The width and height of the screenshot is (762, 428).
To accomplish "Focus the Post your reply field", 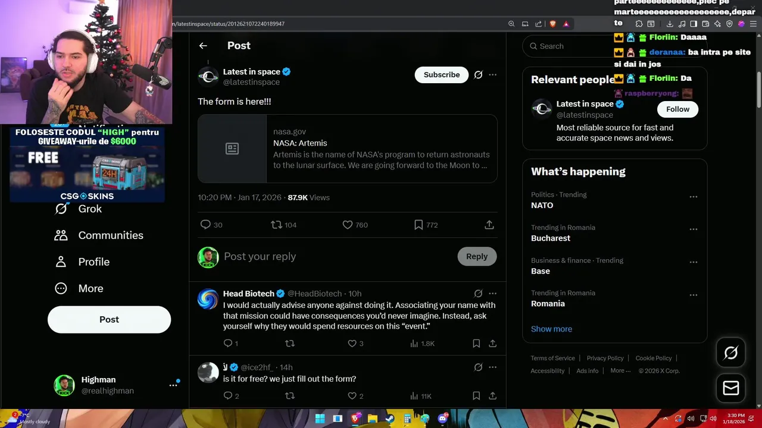I will (x=337, y=256).
